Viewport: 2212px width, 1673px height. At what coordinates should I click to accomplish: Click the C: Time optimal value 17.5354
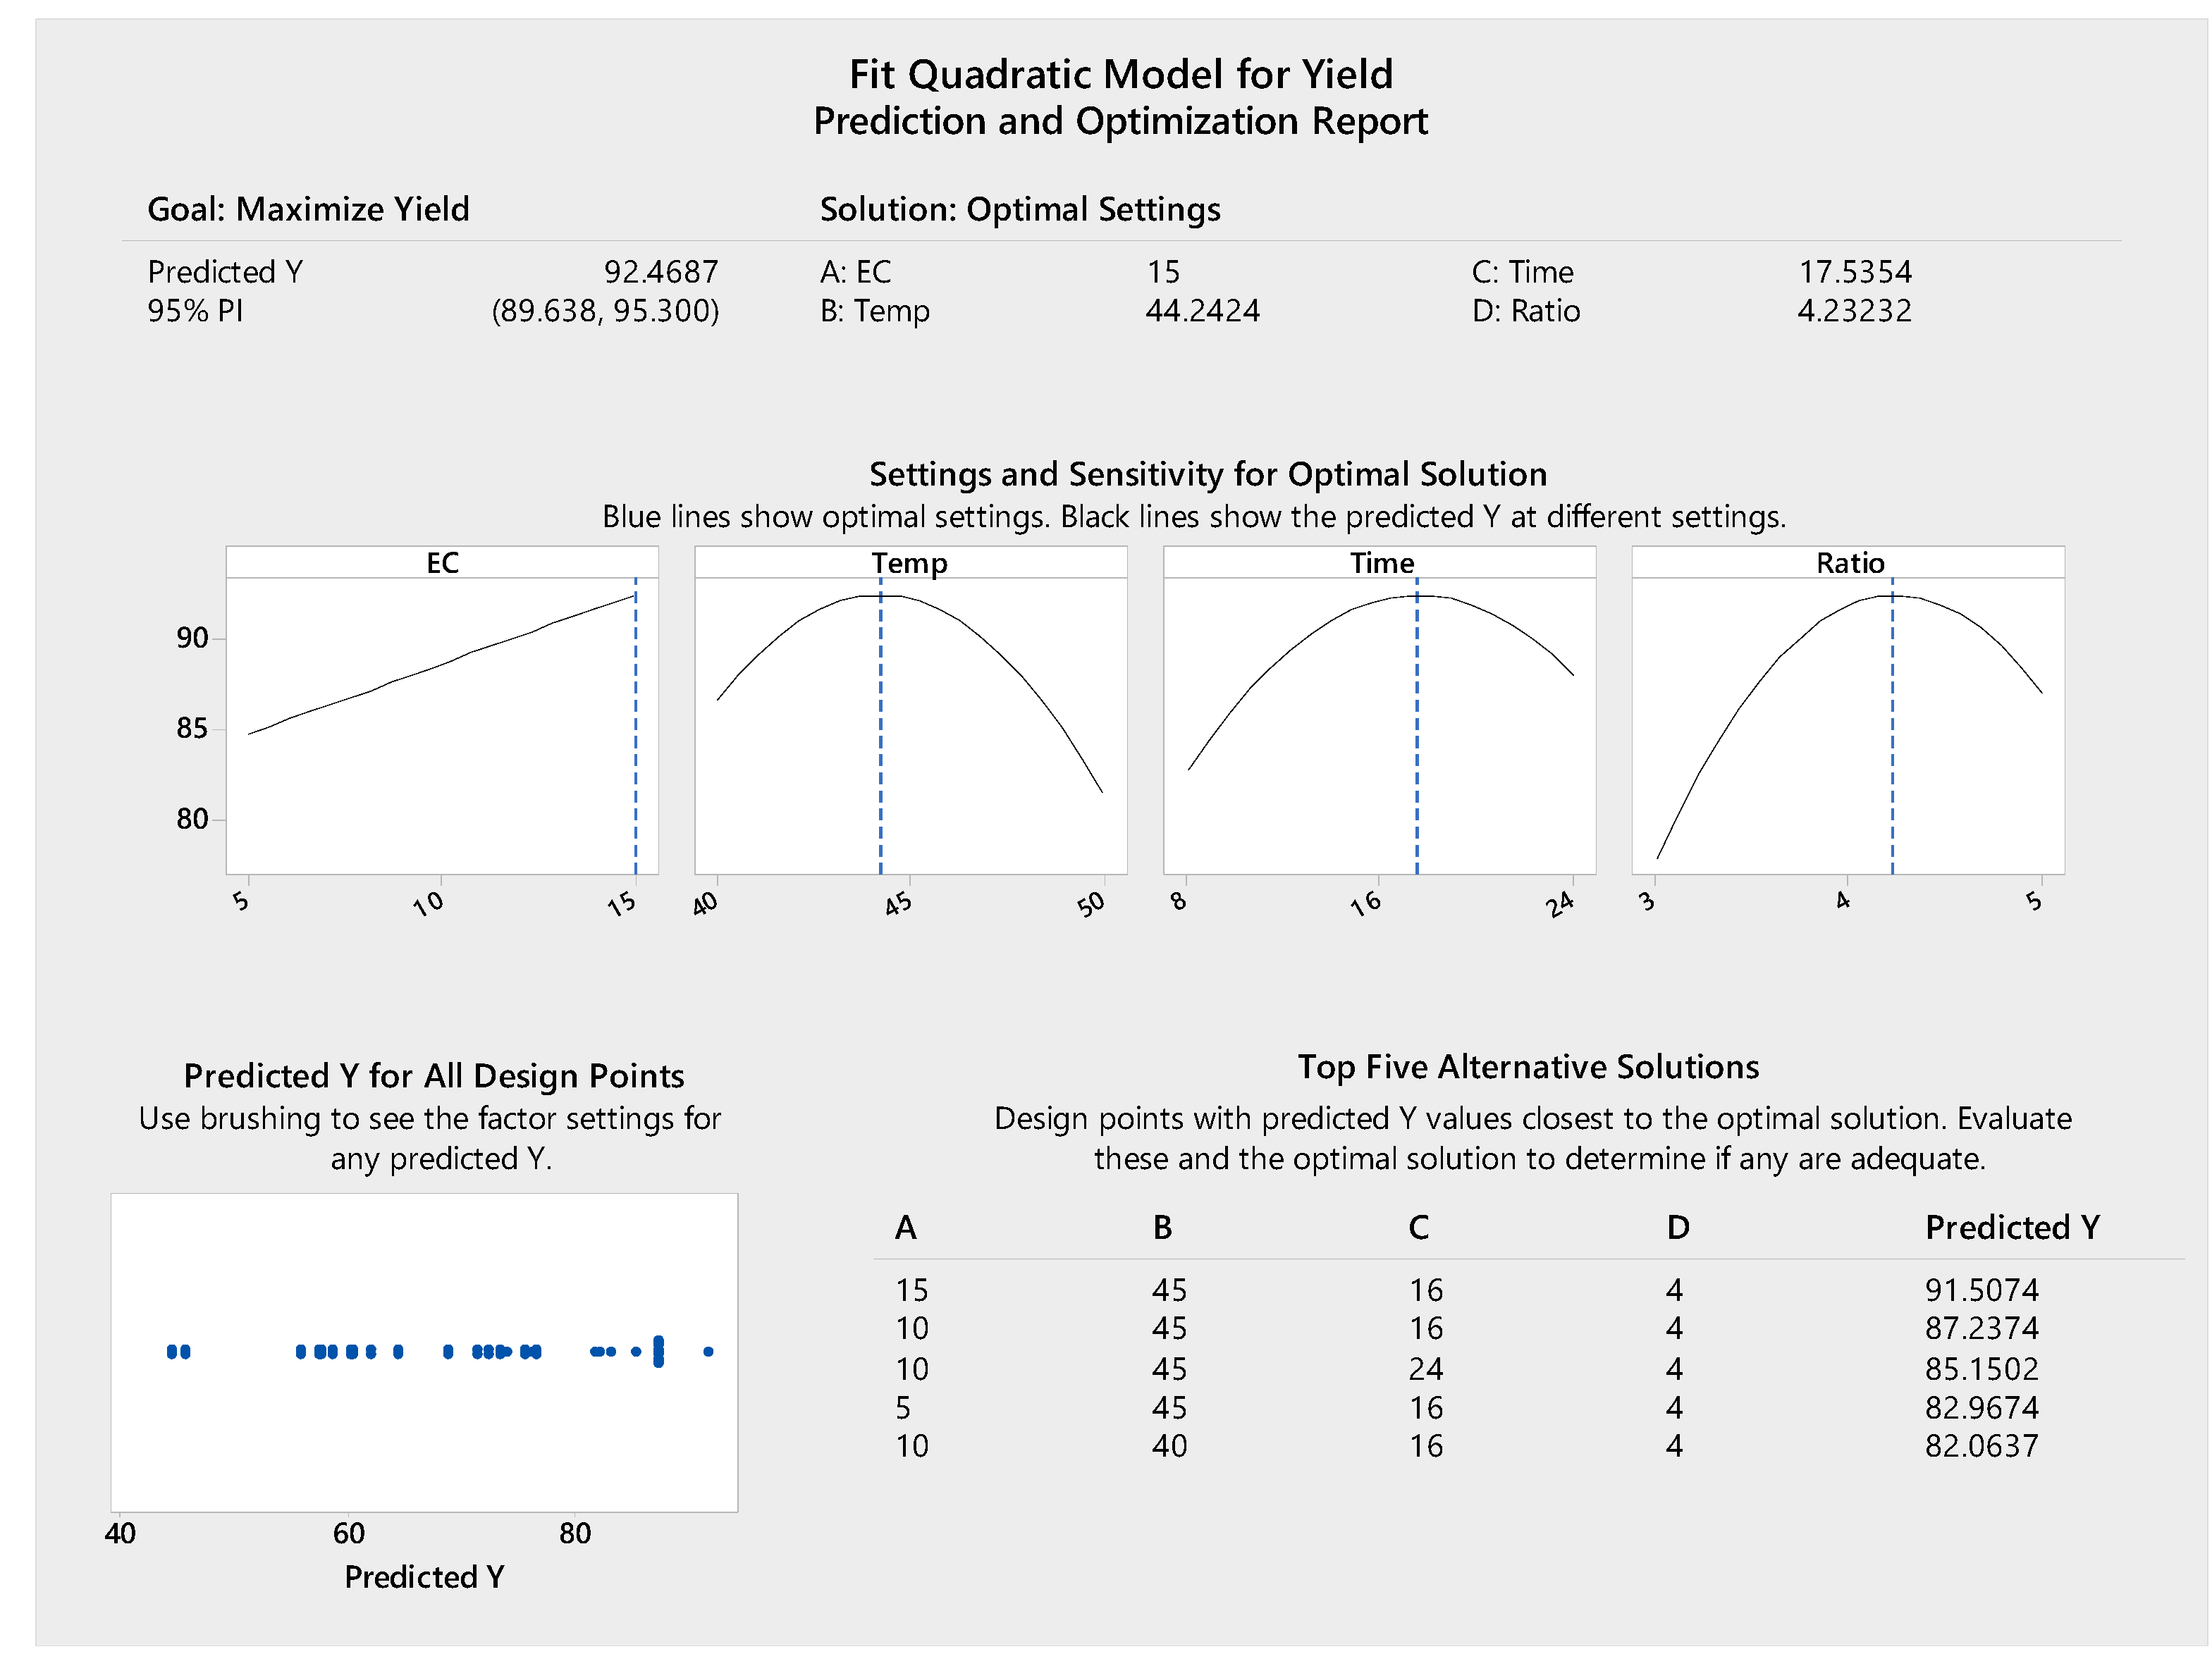click(1854, 272)
